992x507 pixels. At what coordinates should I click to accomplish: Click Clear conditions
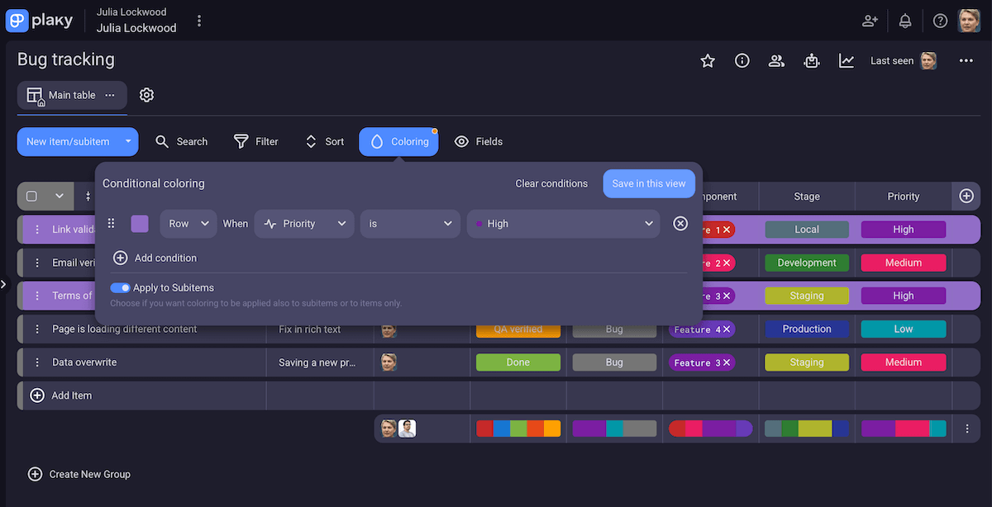551,183
